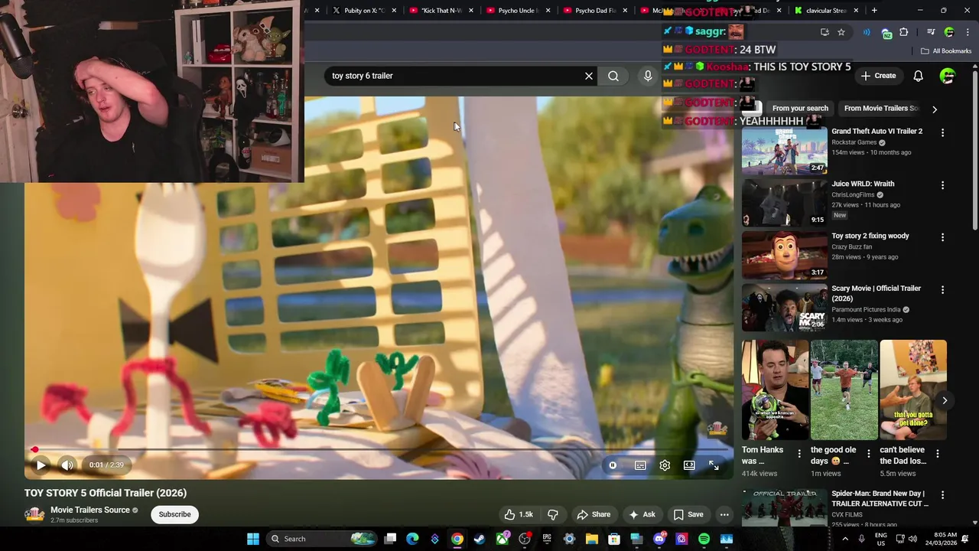
Task: Open Microsoft Edge from the taskbar
Action: (x=412, y=539)
